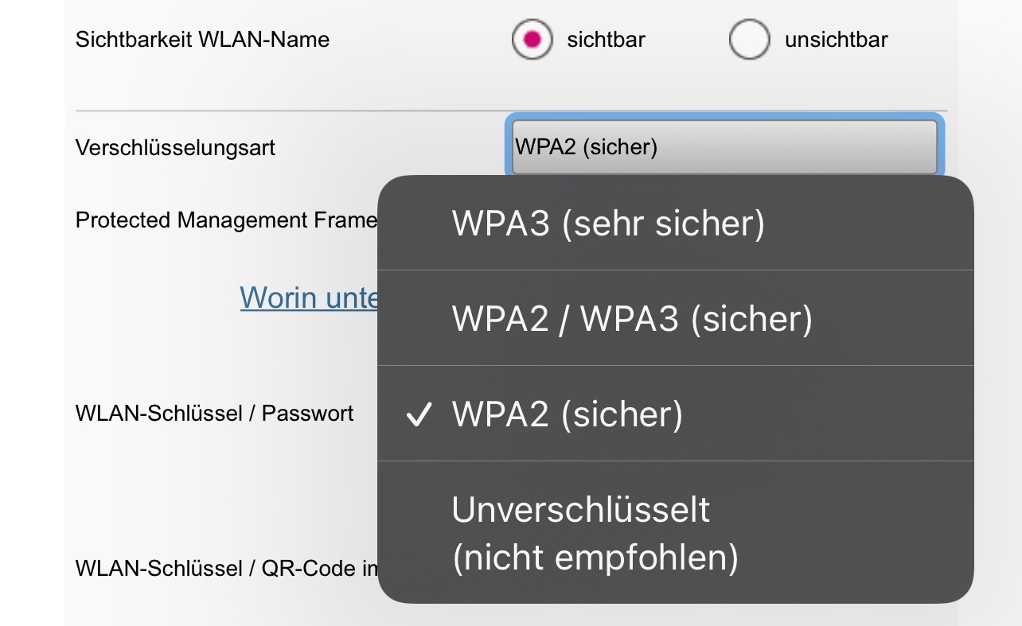Screen dimensions: 1022x626
Task: Click the "Protected Management Frame" label
Action: 226,220
